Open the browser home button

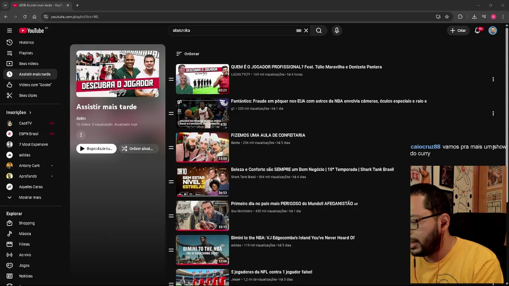(34, 17)
